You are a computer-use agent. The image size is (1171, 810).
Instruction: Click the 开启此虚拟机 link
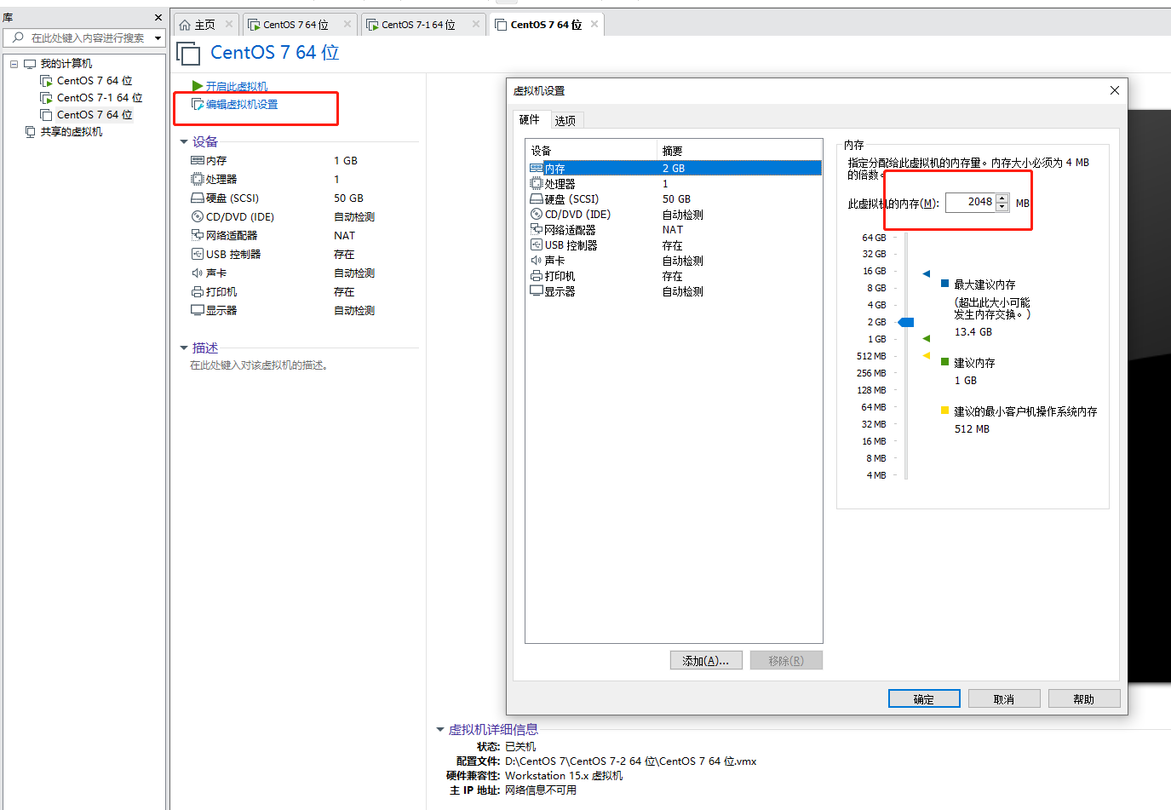click(x=237, y=86)
